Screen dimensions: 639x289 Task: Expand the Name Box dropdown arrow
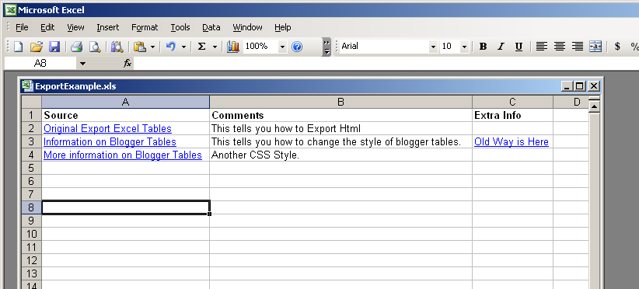pos(82,64)
